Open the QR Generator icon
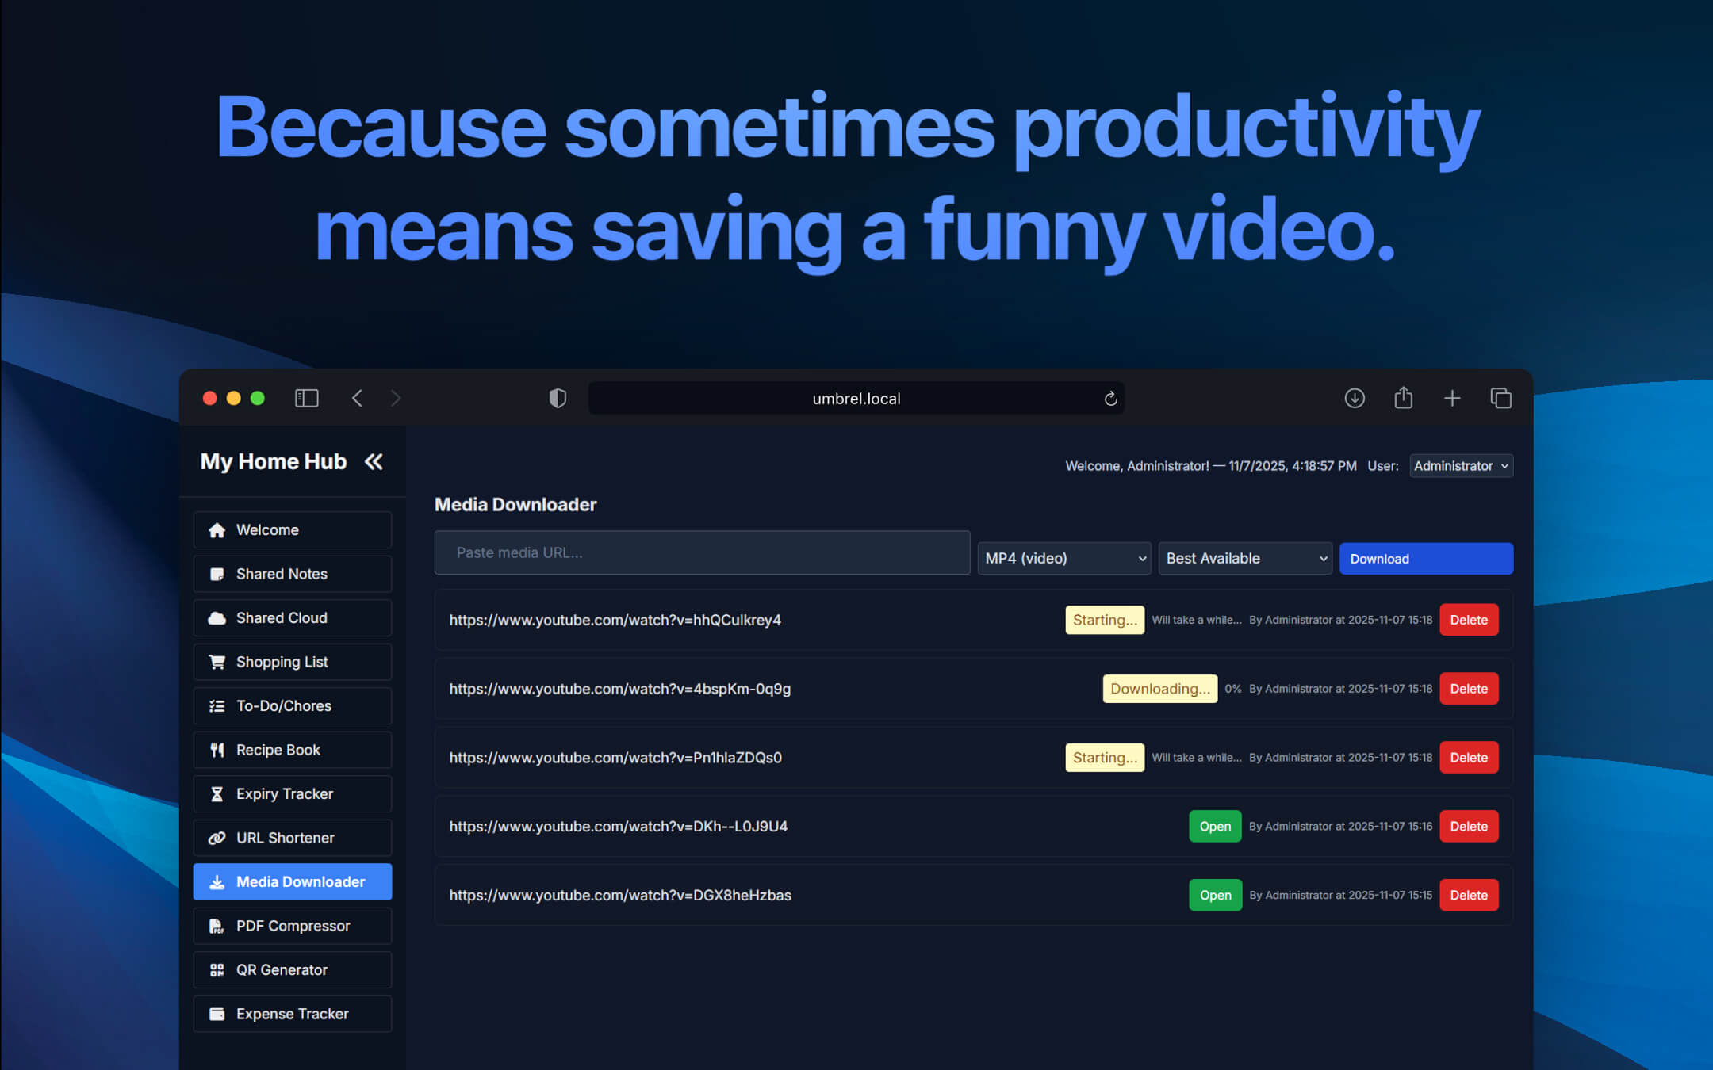 pyautogui.click(x=219, y=969)
